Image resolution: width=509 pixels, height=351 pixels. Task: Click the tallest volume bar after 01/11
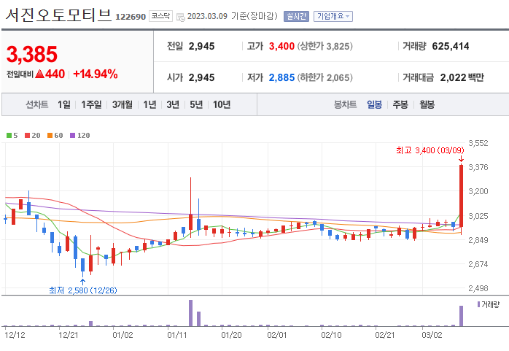(x=190, y=313)
